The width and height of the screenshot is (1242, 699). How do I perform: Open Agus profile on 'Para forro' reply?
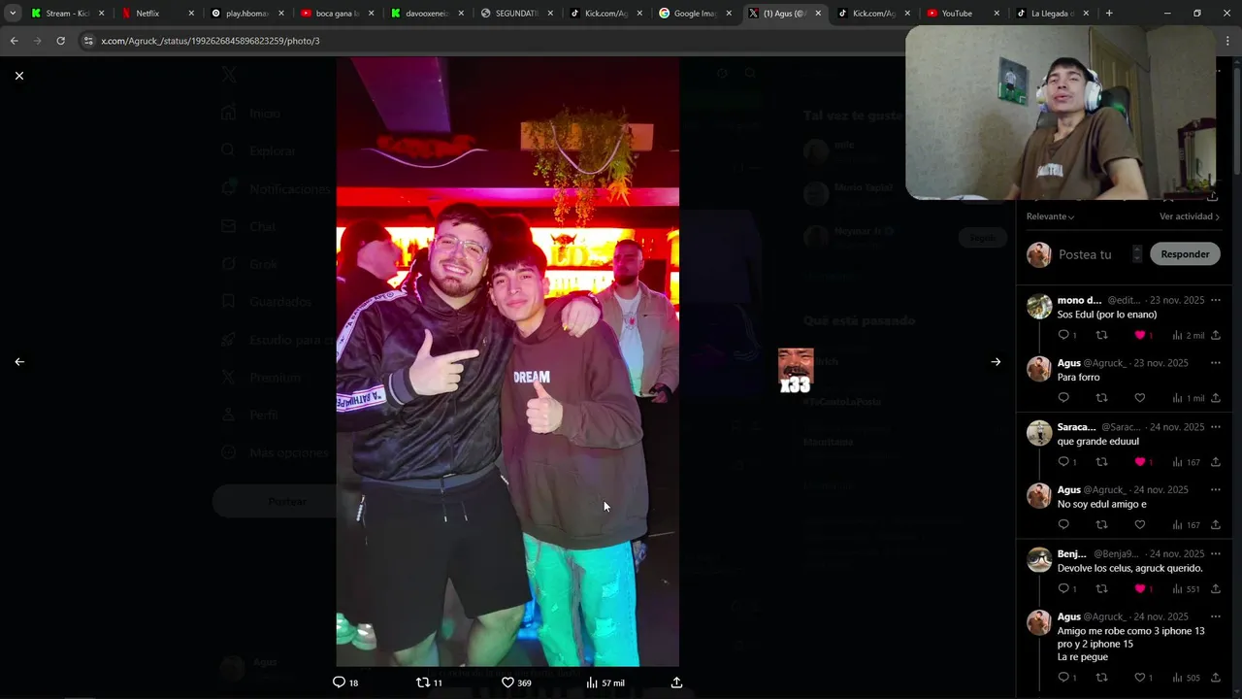(x=1068, y=363)
